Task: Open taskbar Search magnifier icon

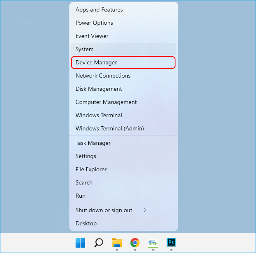Action: coord(99,242)
